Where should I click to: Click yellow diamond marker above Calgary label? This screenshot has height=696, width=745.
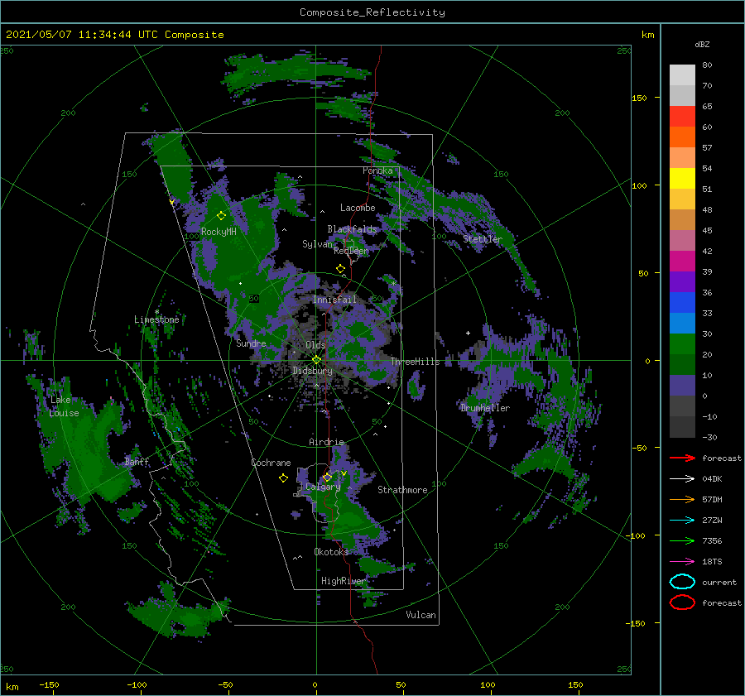click(327, 477)
